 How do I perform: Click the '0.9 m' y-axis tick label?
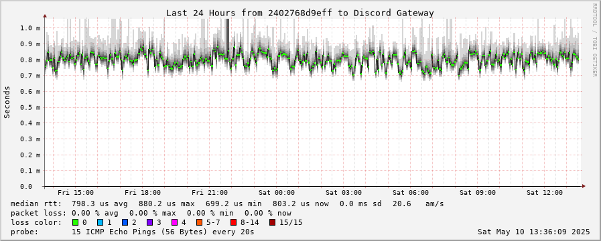pyautogui.click(x=30, y=44)
